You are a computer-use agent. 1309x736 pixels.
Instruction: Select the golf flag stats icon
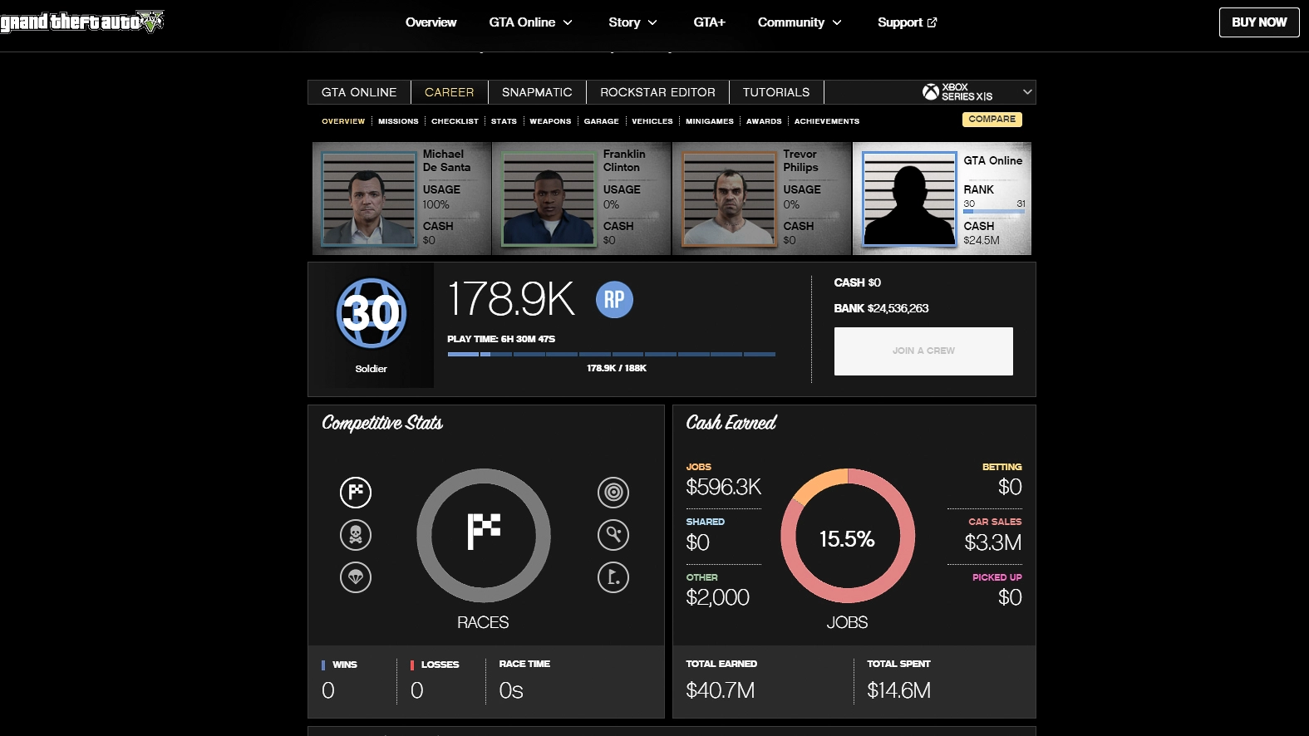pyautogui.click(x=613, y=577)
